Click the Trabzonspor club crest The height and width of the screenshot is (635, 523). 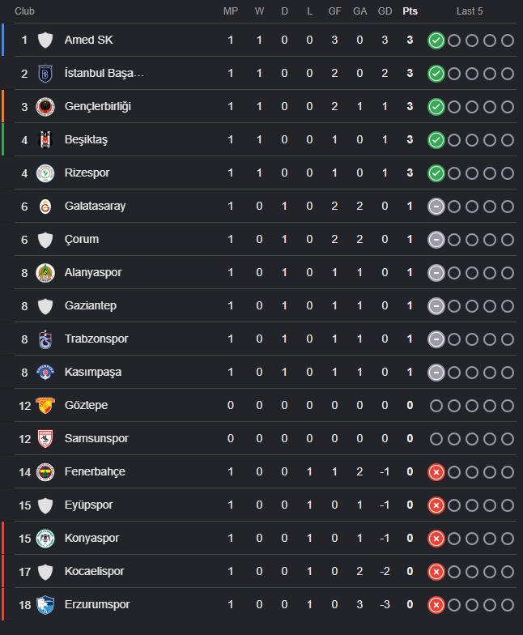click(45, 339)
